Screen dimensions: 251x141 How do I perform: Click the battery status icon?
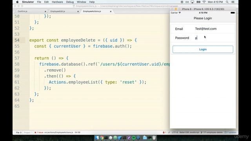(x=198, y=2)
